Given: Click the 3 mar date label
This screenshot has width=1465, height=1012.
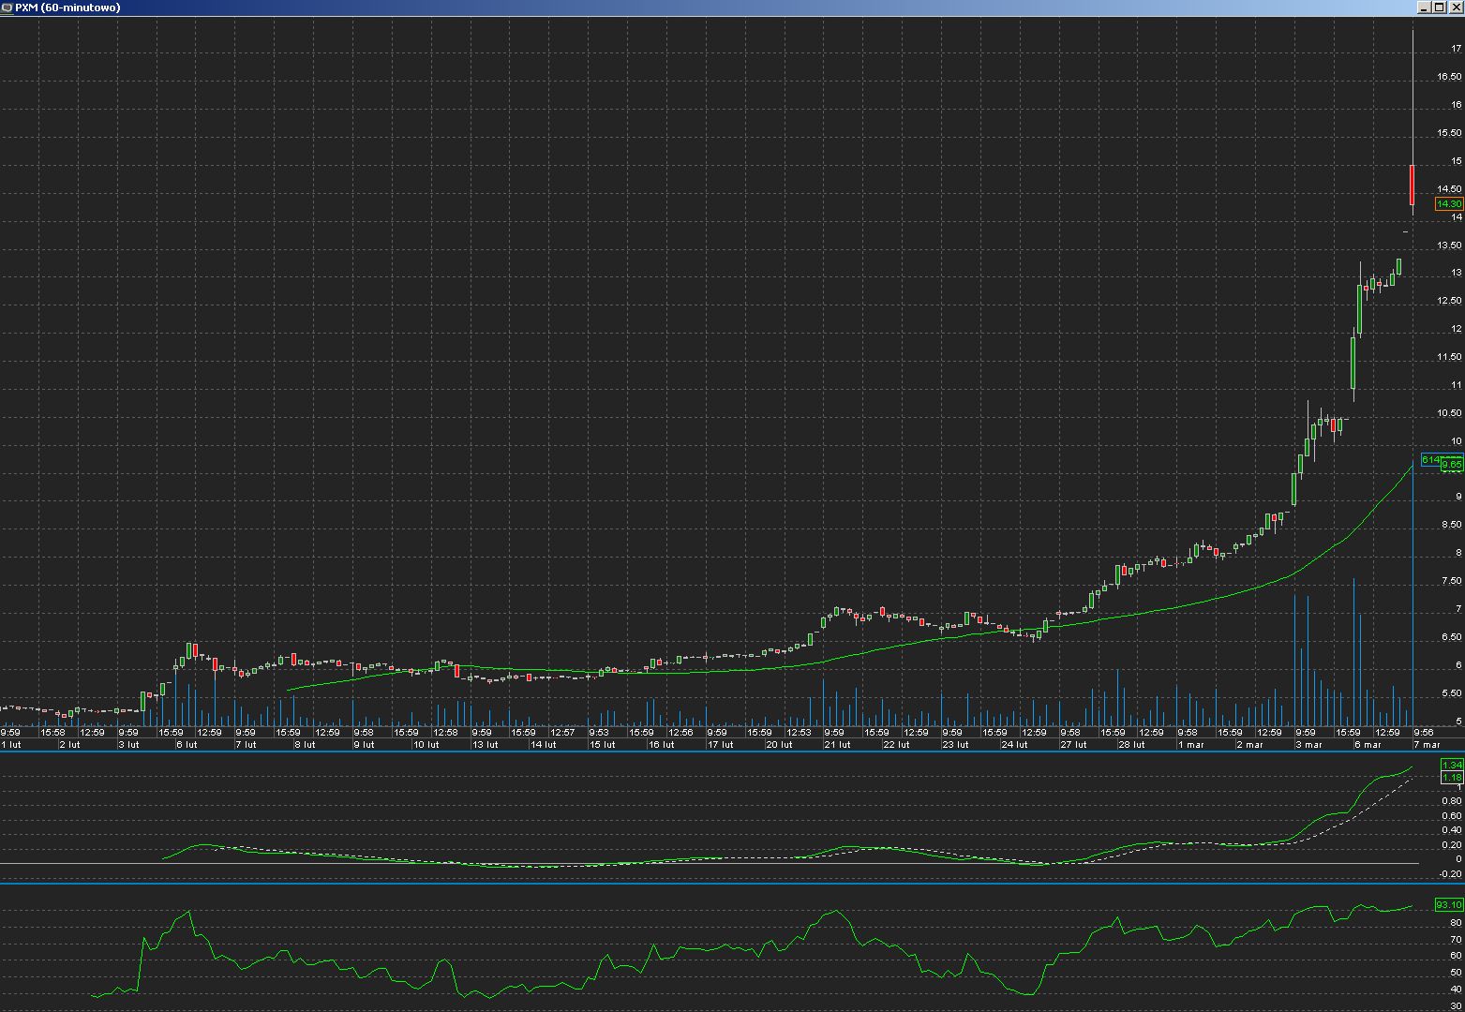Looking at the screenshot, I should [x=1308, y=745].
